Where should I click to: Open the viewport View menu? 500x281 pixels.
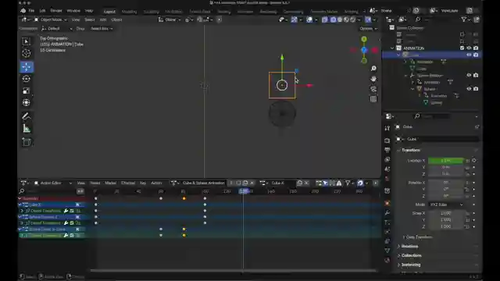76,20
